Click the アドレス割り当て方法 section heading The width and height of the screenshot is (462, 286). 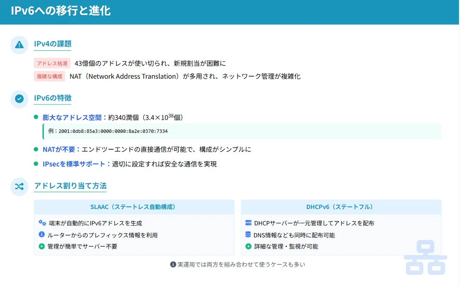pos(70,186)
